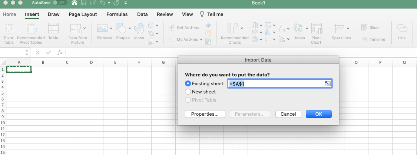Click OK in Import Data dialog
Screen dimensions: 417x155
(x=319, y=114)
